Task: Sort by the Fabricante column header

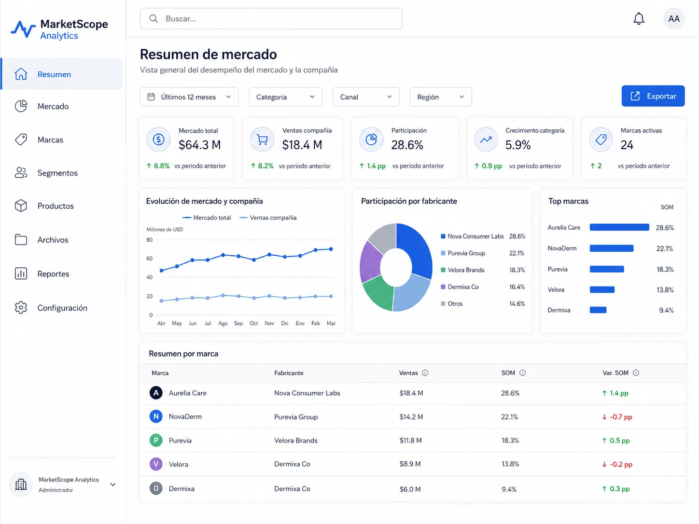Action: 289,373
